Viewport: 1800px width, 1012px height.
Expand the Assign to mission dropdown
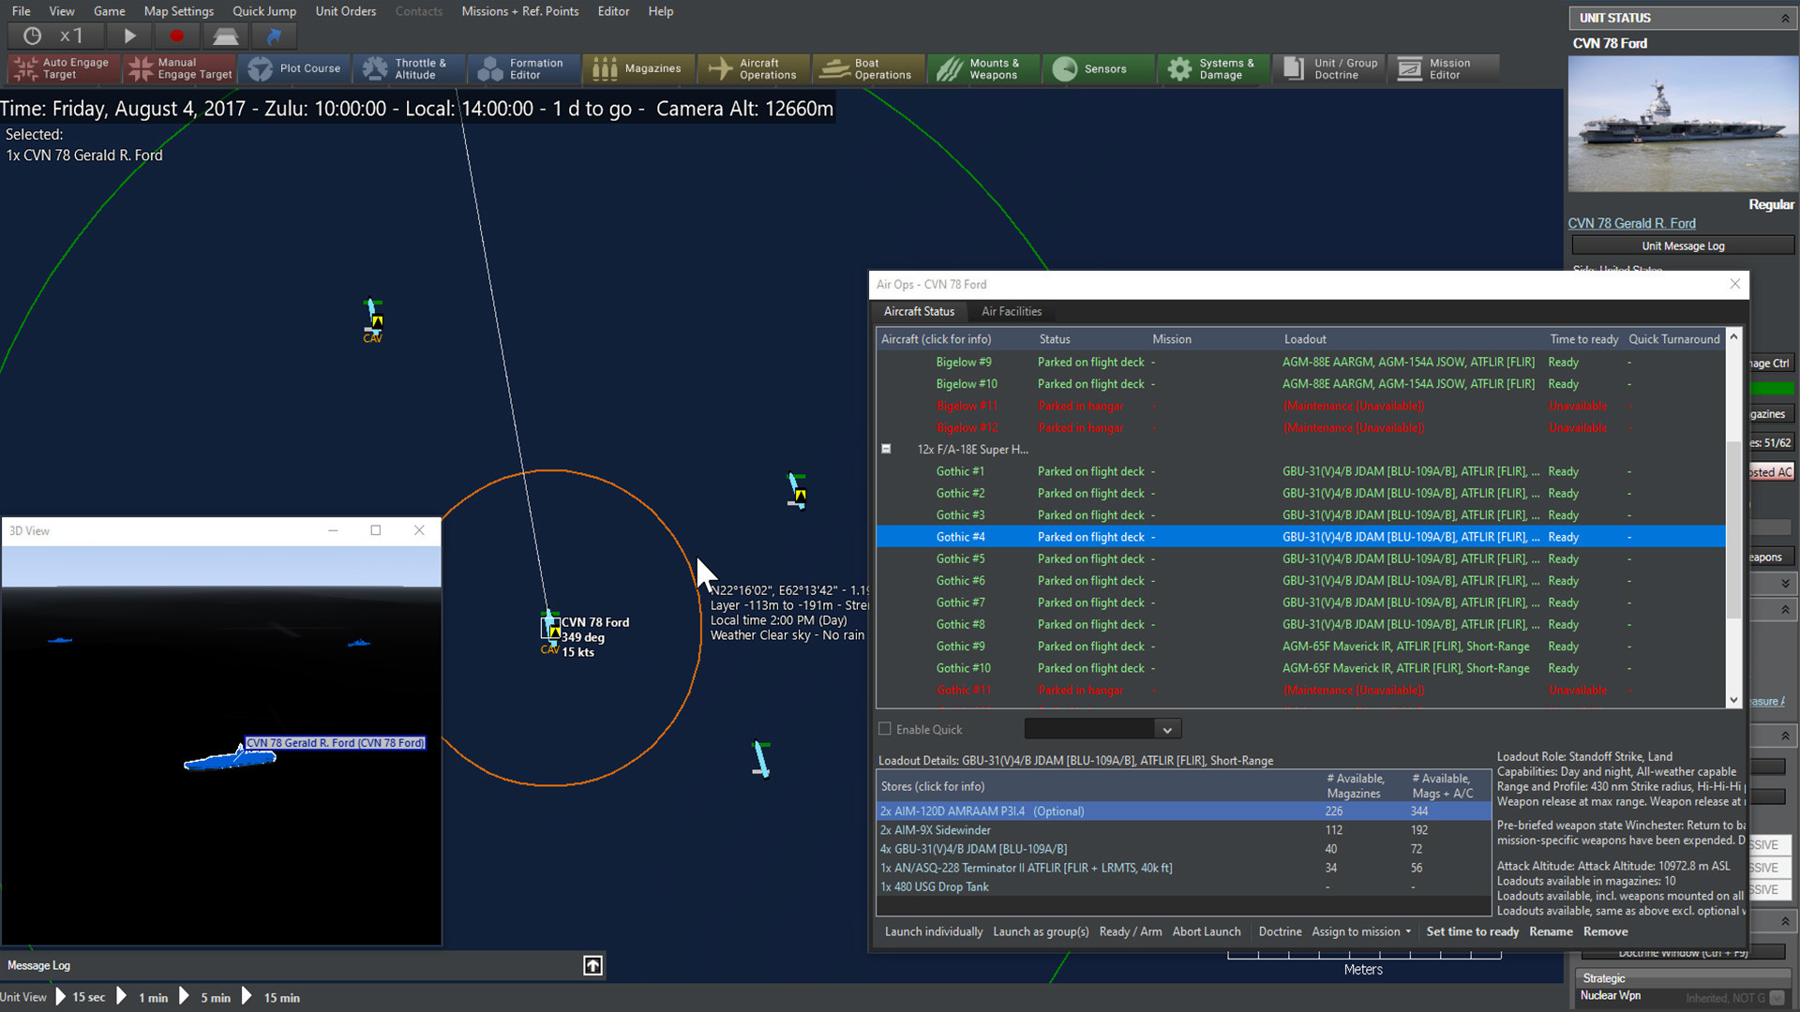tap(1408, 931)
